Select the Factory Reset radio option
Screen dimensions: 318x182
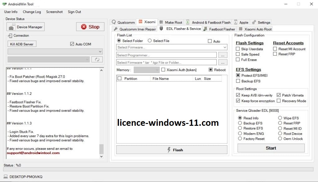pyautogui.click(x=240, y=139)
